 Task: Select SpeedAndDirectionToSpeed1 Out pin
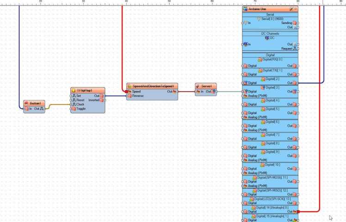tap(178, 92)
